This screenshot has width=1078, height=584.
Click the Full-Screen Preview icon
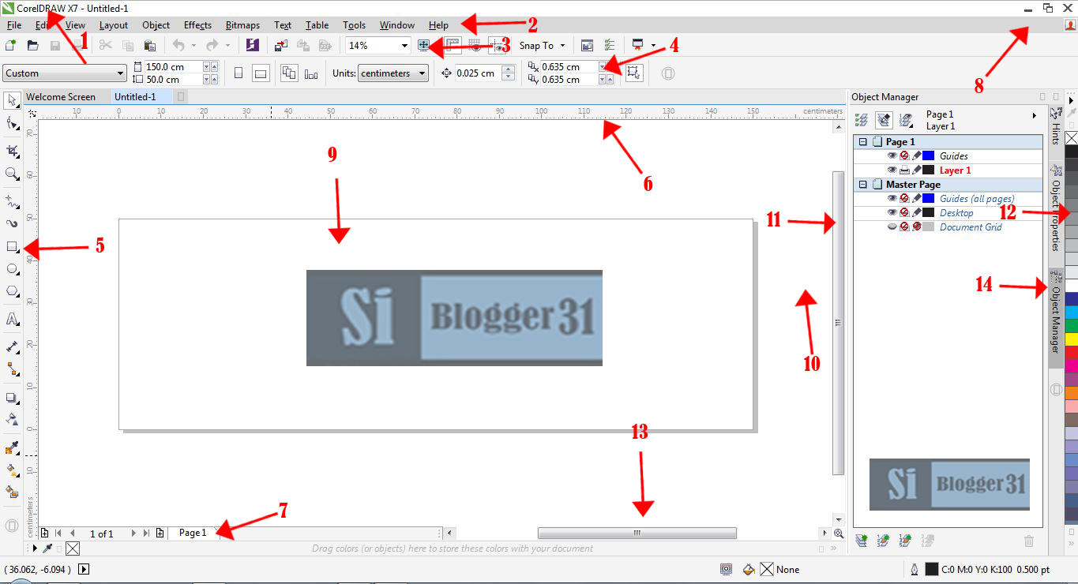(424, 46)
